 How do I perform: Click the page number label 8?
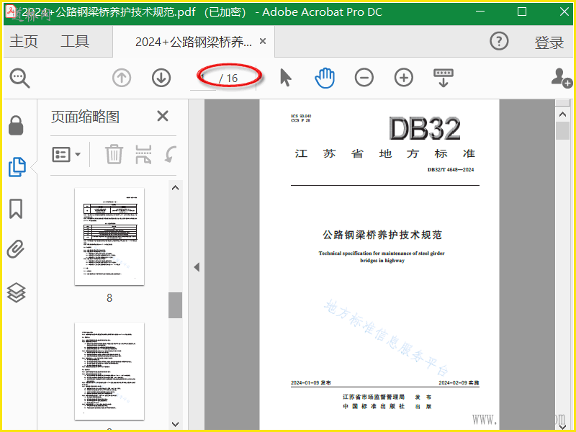(109, 298)
